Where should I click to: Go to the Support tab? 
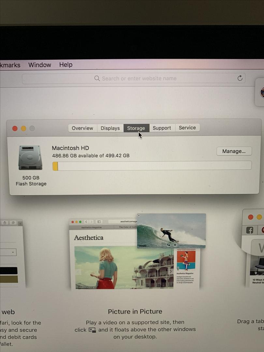pos(162,128)
